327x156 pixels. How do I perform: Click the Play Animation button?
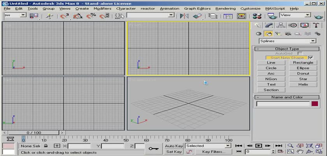pyautogui.click(x=258, y=146)
